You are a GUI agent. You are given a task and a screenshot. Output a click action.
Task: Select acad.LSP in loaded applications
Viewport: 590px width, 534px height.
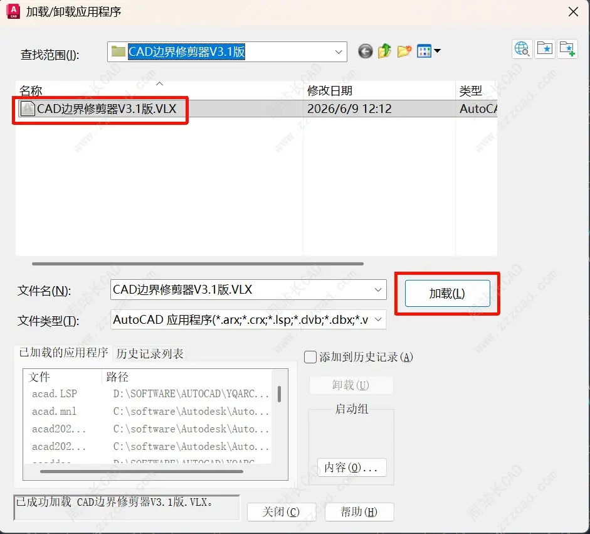[55, 394]
